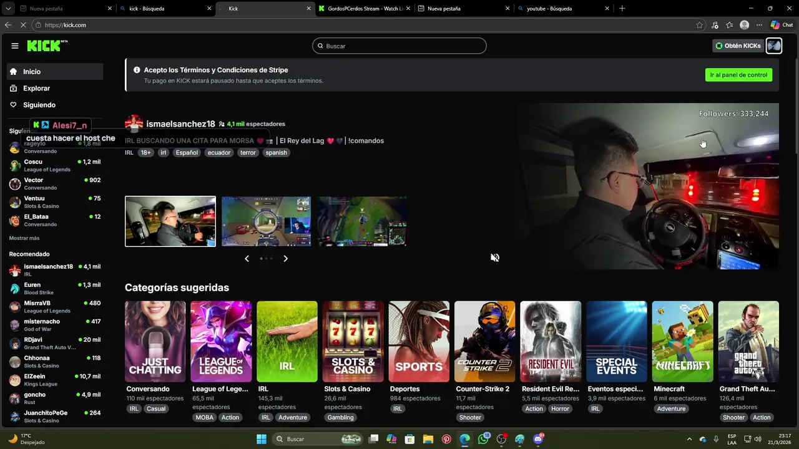Open WhatsApp from the taskbar

(483, 439)
